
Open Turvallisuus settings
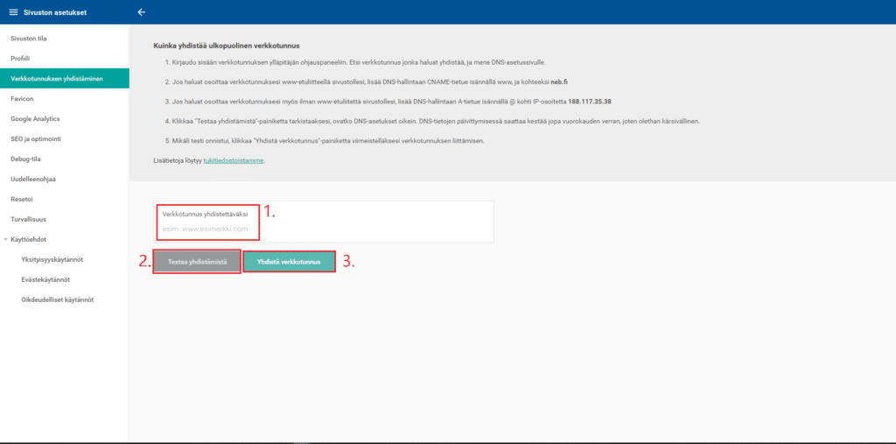(31, 219)
